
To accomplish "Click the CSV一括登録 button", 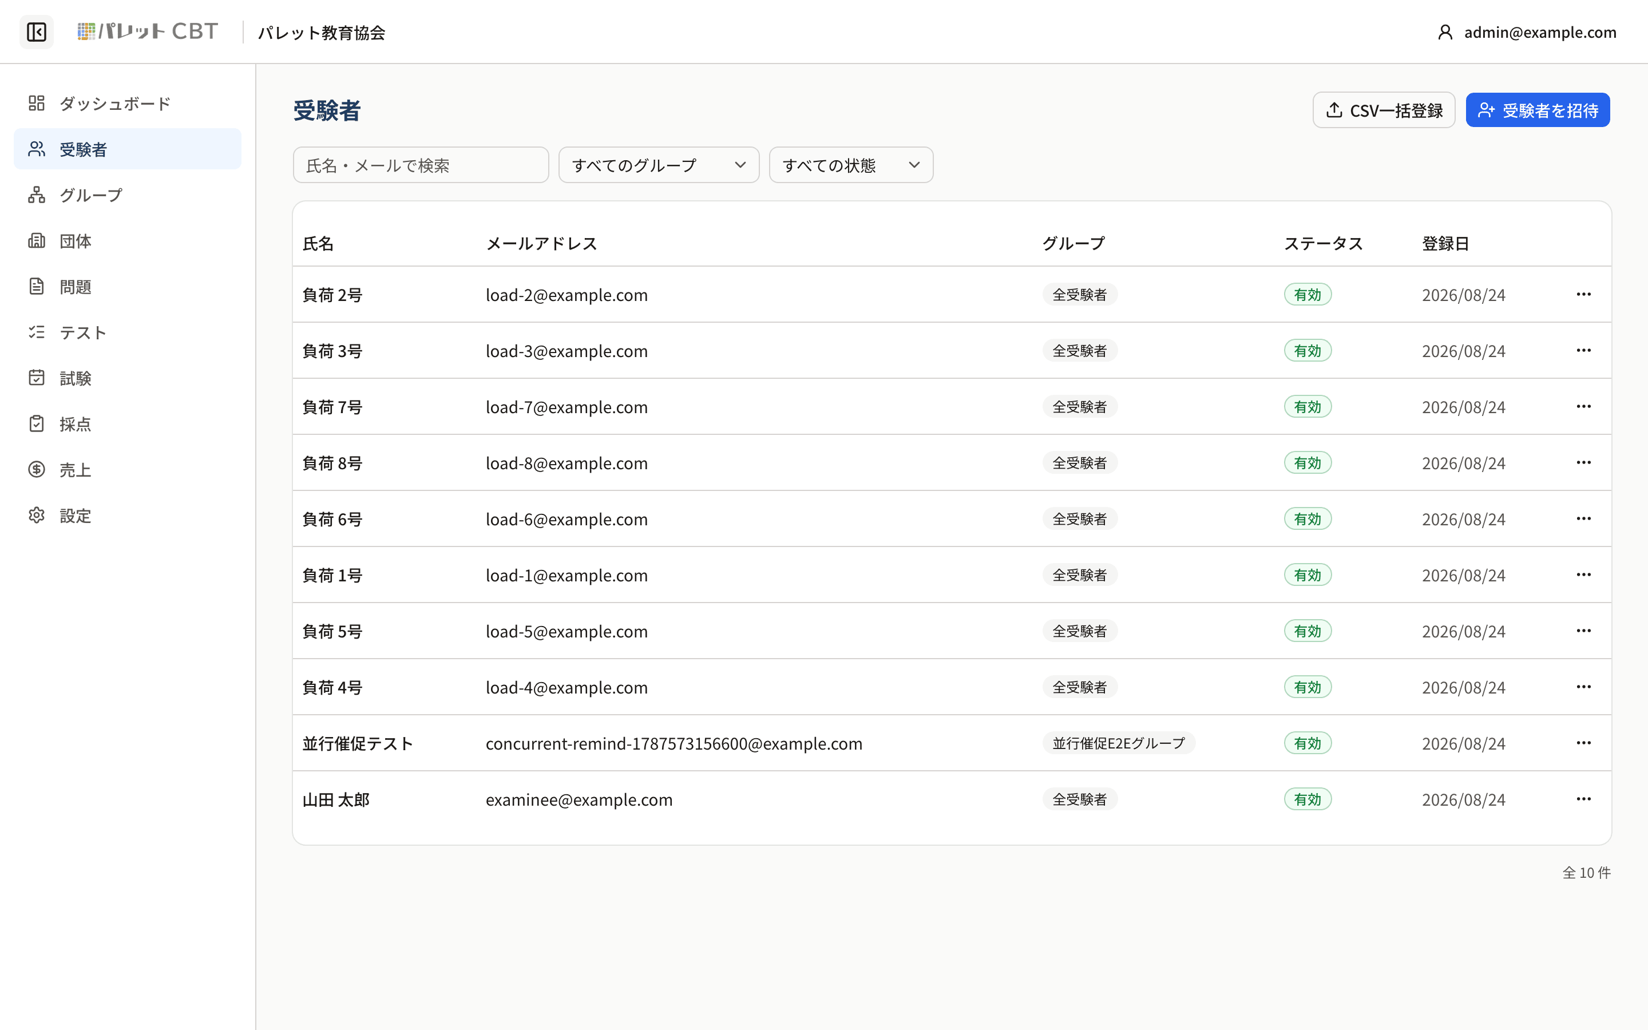I will [1384, 110].
